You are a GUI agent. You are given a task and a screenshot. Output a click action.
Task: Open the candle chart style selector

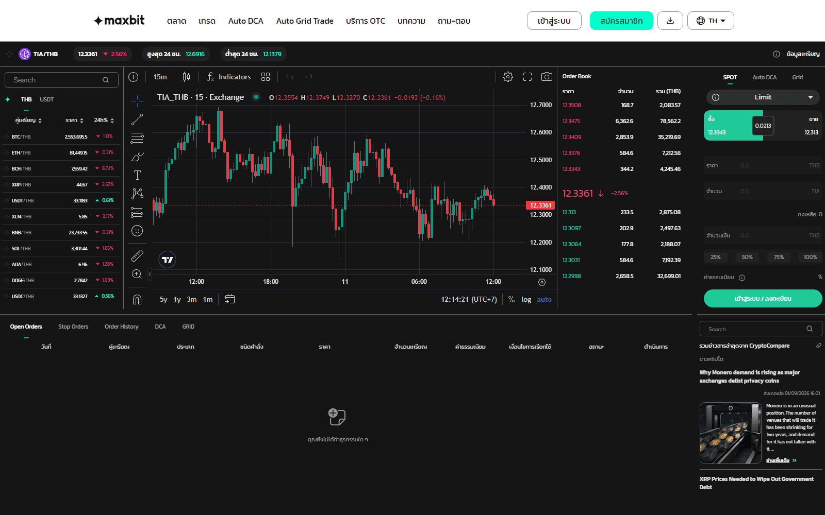186,77
